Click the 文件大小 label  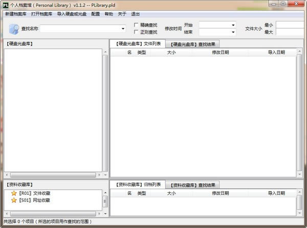point(254,29)
